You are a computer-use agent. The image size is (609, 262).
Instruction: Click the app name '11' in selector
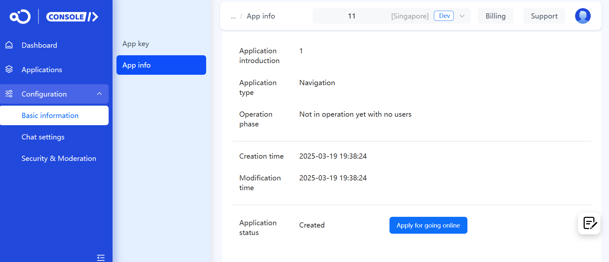point(352,16)
